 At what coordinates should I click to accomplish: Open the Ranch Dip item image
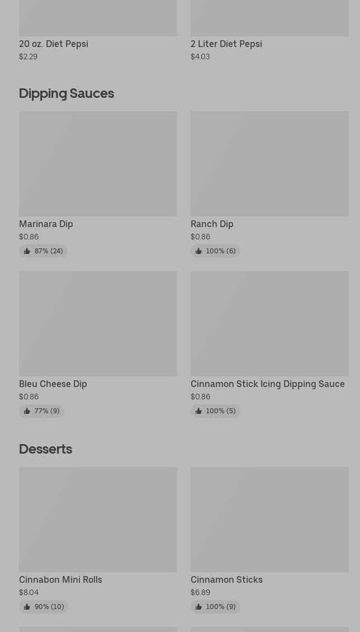pyautogui.click(x=269, y=163)
